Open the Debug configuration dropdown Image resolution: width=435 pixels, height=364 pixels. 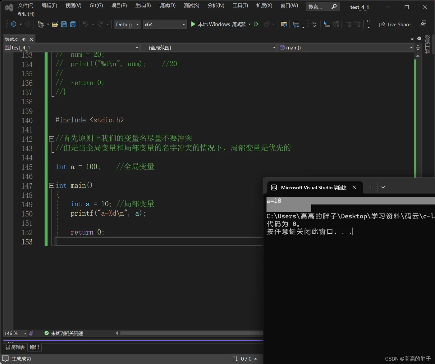[x=127, y=24]
